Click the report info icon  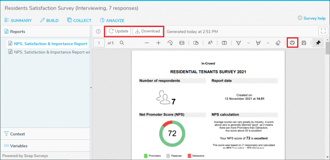click(x=98, y=31)
